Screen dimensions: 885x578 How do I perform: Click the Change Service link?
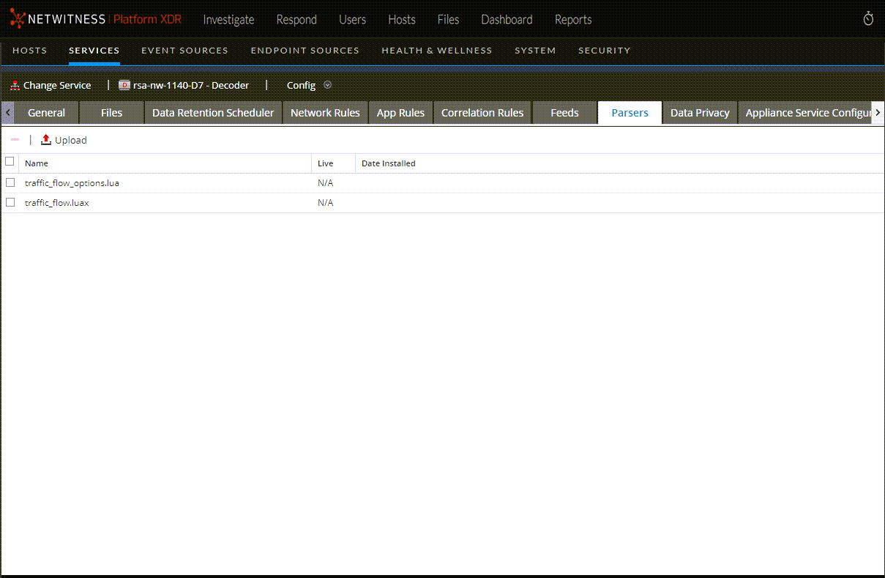57,86
